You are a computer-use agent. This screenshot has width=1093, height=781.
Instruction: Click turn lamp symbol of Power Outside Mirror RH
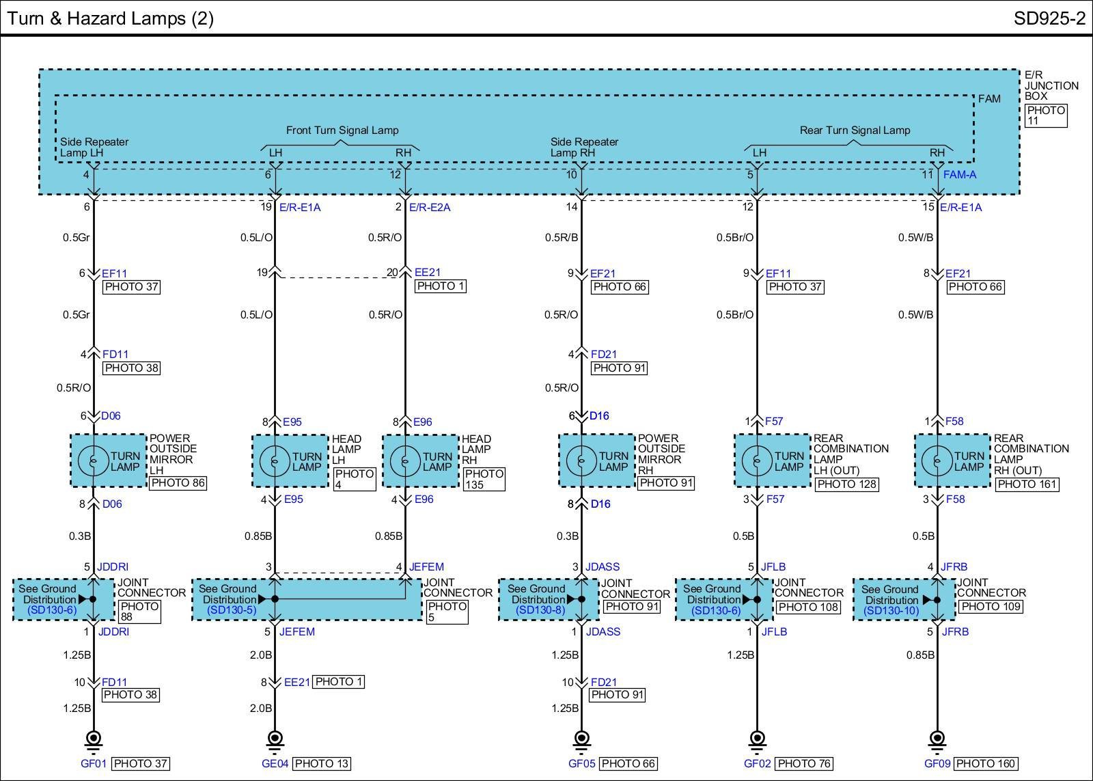point(581,461)
